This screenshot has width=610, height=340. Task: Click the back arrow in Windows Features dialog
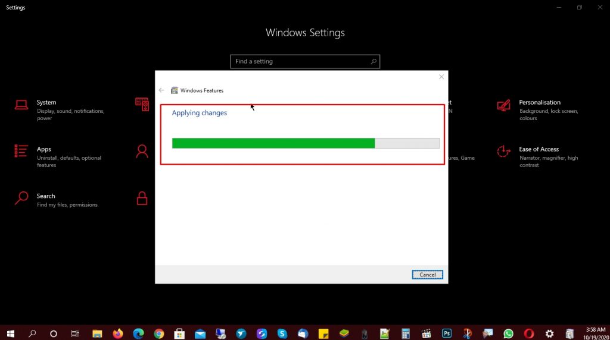coord(161,90)
